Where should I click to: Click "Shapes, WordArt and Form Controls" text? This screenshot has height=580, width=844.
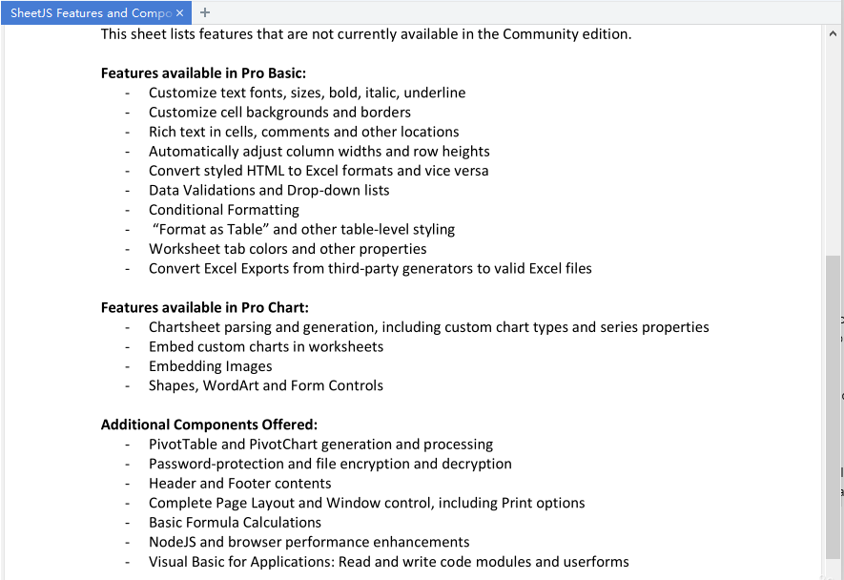tap(265, 385)
